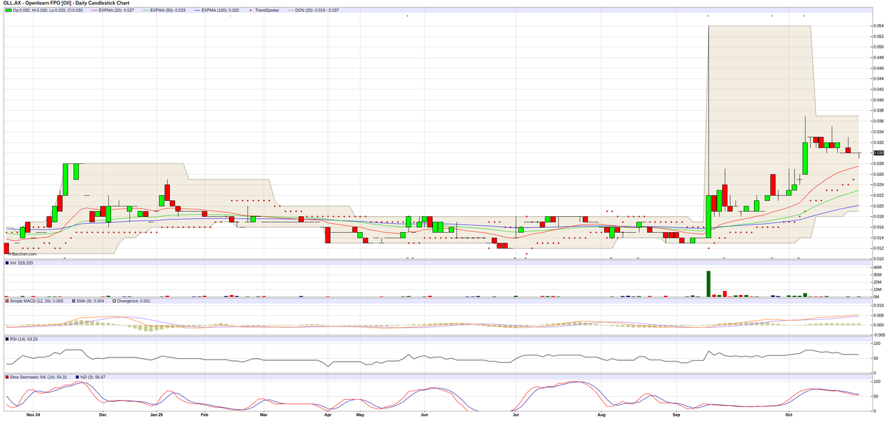
Task: Click the Jul date label
Action: [515, 415]
